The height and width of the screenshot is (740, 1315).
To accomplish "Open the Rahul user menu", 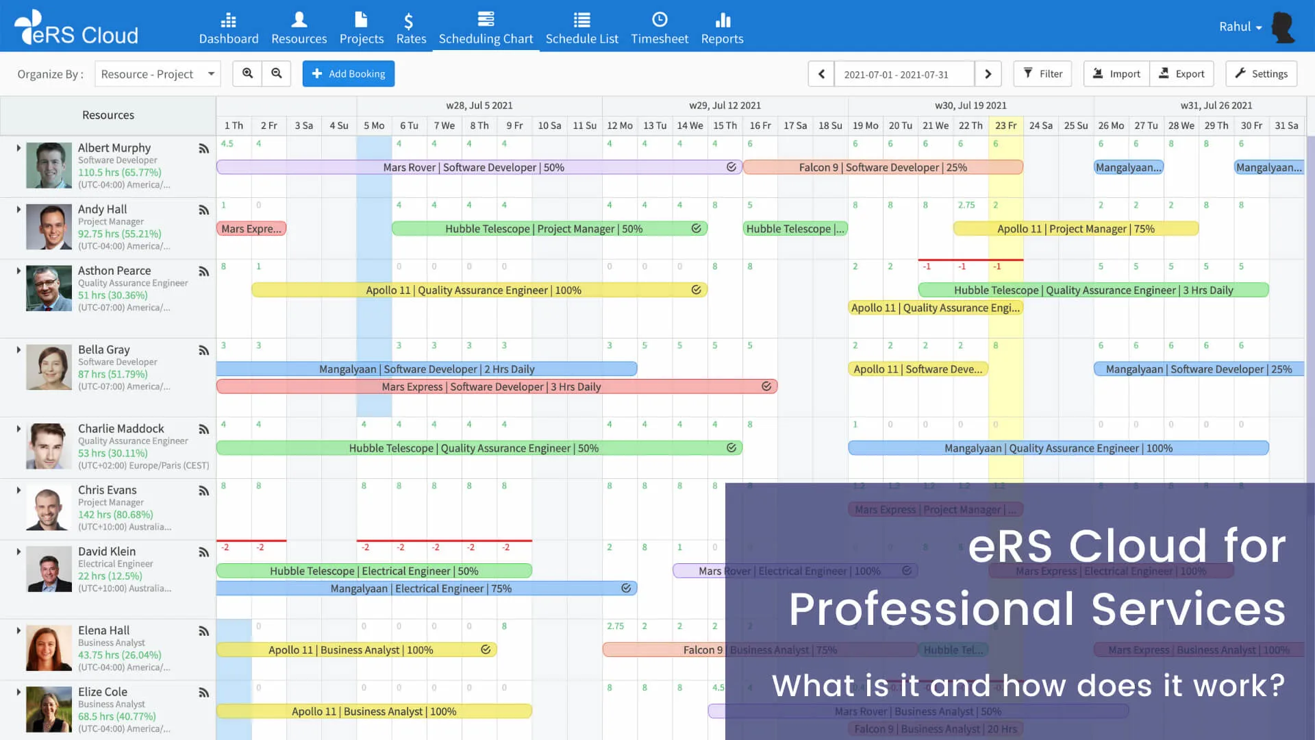I will point(1240,26).
